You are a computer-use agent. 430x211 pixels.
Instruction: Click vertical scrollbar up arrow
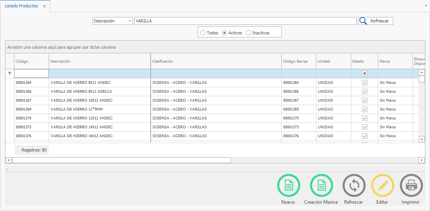pos(422,73)
